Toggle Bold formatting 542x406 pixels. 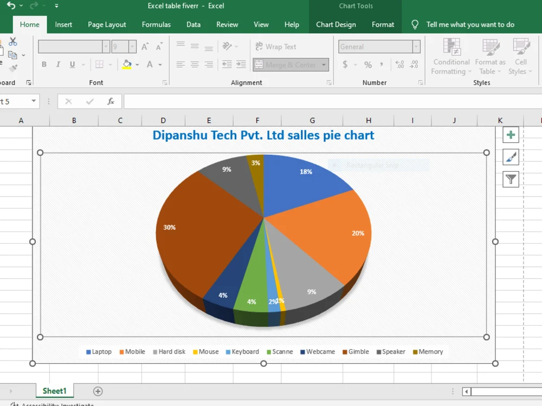(44, 64)
